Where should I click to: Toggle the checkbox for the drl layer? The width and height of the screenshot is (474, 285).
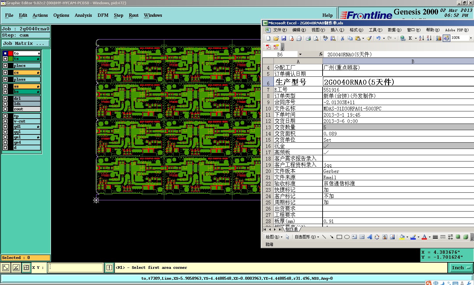5,99
